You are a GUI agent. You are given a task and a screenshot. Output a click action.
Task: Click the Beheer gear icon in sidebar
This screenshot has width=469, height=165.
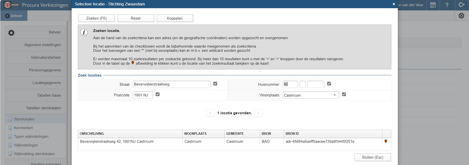(11, 32)
